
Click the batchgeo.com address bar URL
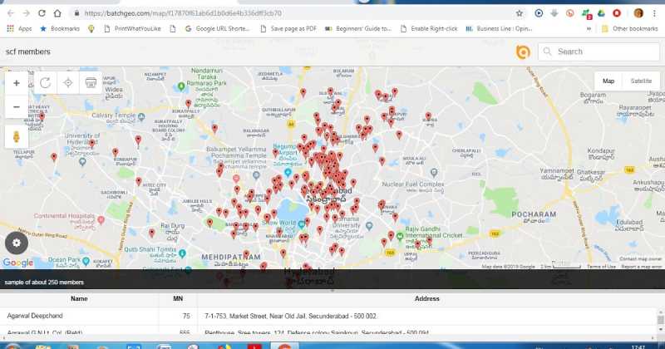pyautogui.click(x=183, y=13)
